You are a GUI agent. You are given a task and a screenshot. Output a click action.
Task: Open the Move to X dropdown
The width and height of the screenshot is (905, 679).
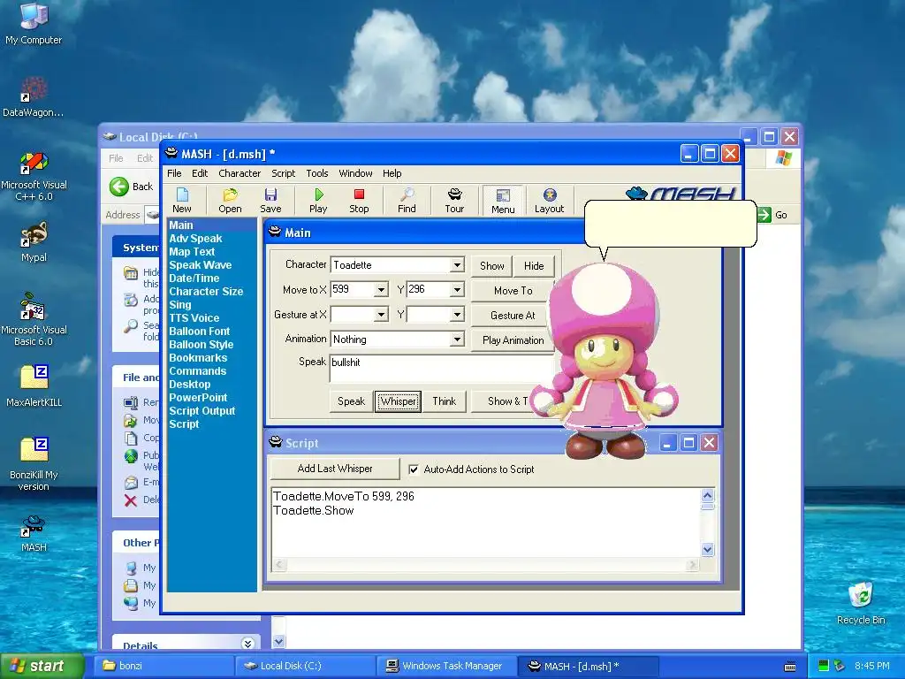pos(381,289)
